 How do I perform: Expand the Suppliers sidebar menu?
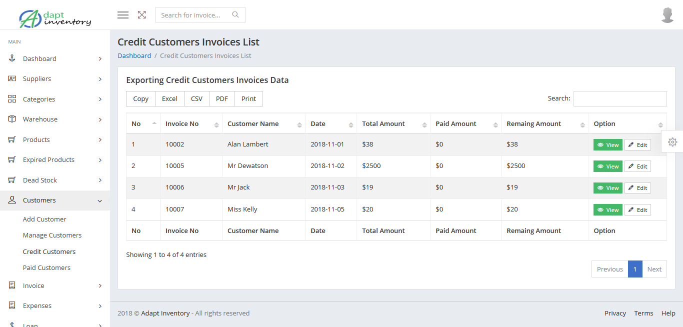coord(55,79)
